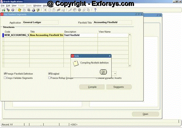Viewport: 182px width, 128px height.
Task: Click the Compile button
Action: coord(92,87)
